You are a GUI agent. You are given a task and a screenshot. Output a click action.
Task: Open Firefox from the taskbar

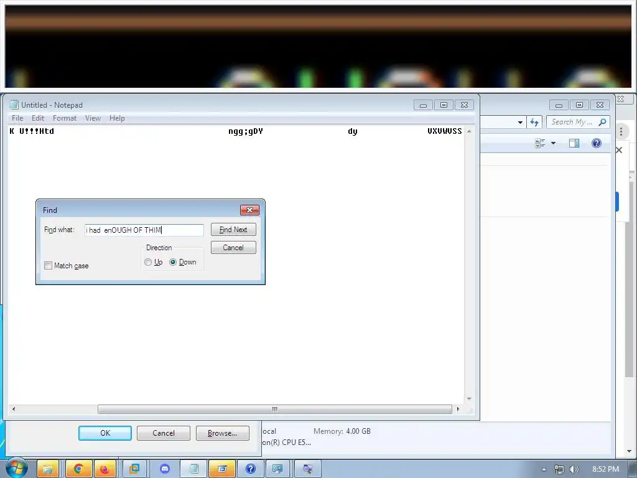click(105, 469)
